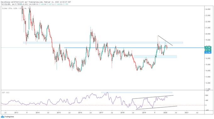Screen dimensions: 214x119
Task: Click the TradingView cloud logo icon
Action: click(3, 117)
